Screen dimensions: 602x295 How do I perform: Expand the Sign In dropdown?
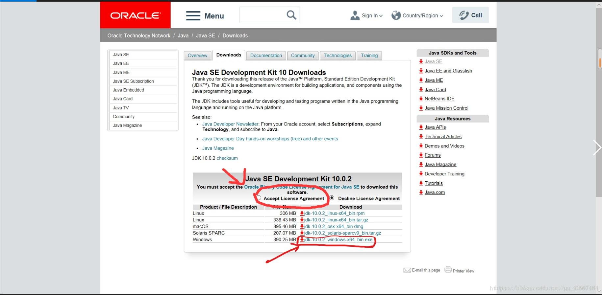[x=381, y=16]
